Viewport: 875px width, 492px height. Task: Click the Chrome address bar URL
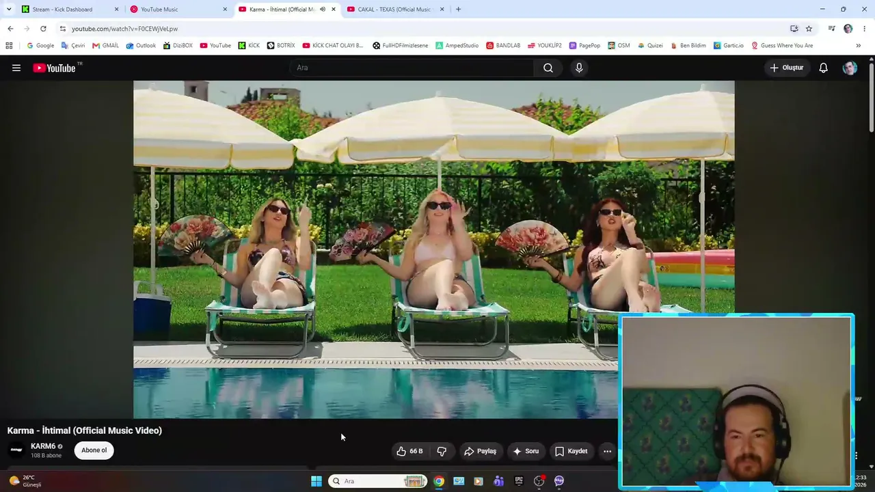125,29
